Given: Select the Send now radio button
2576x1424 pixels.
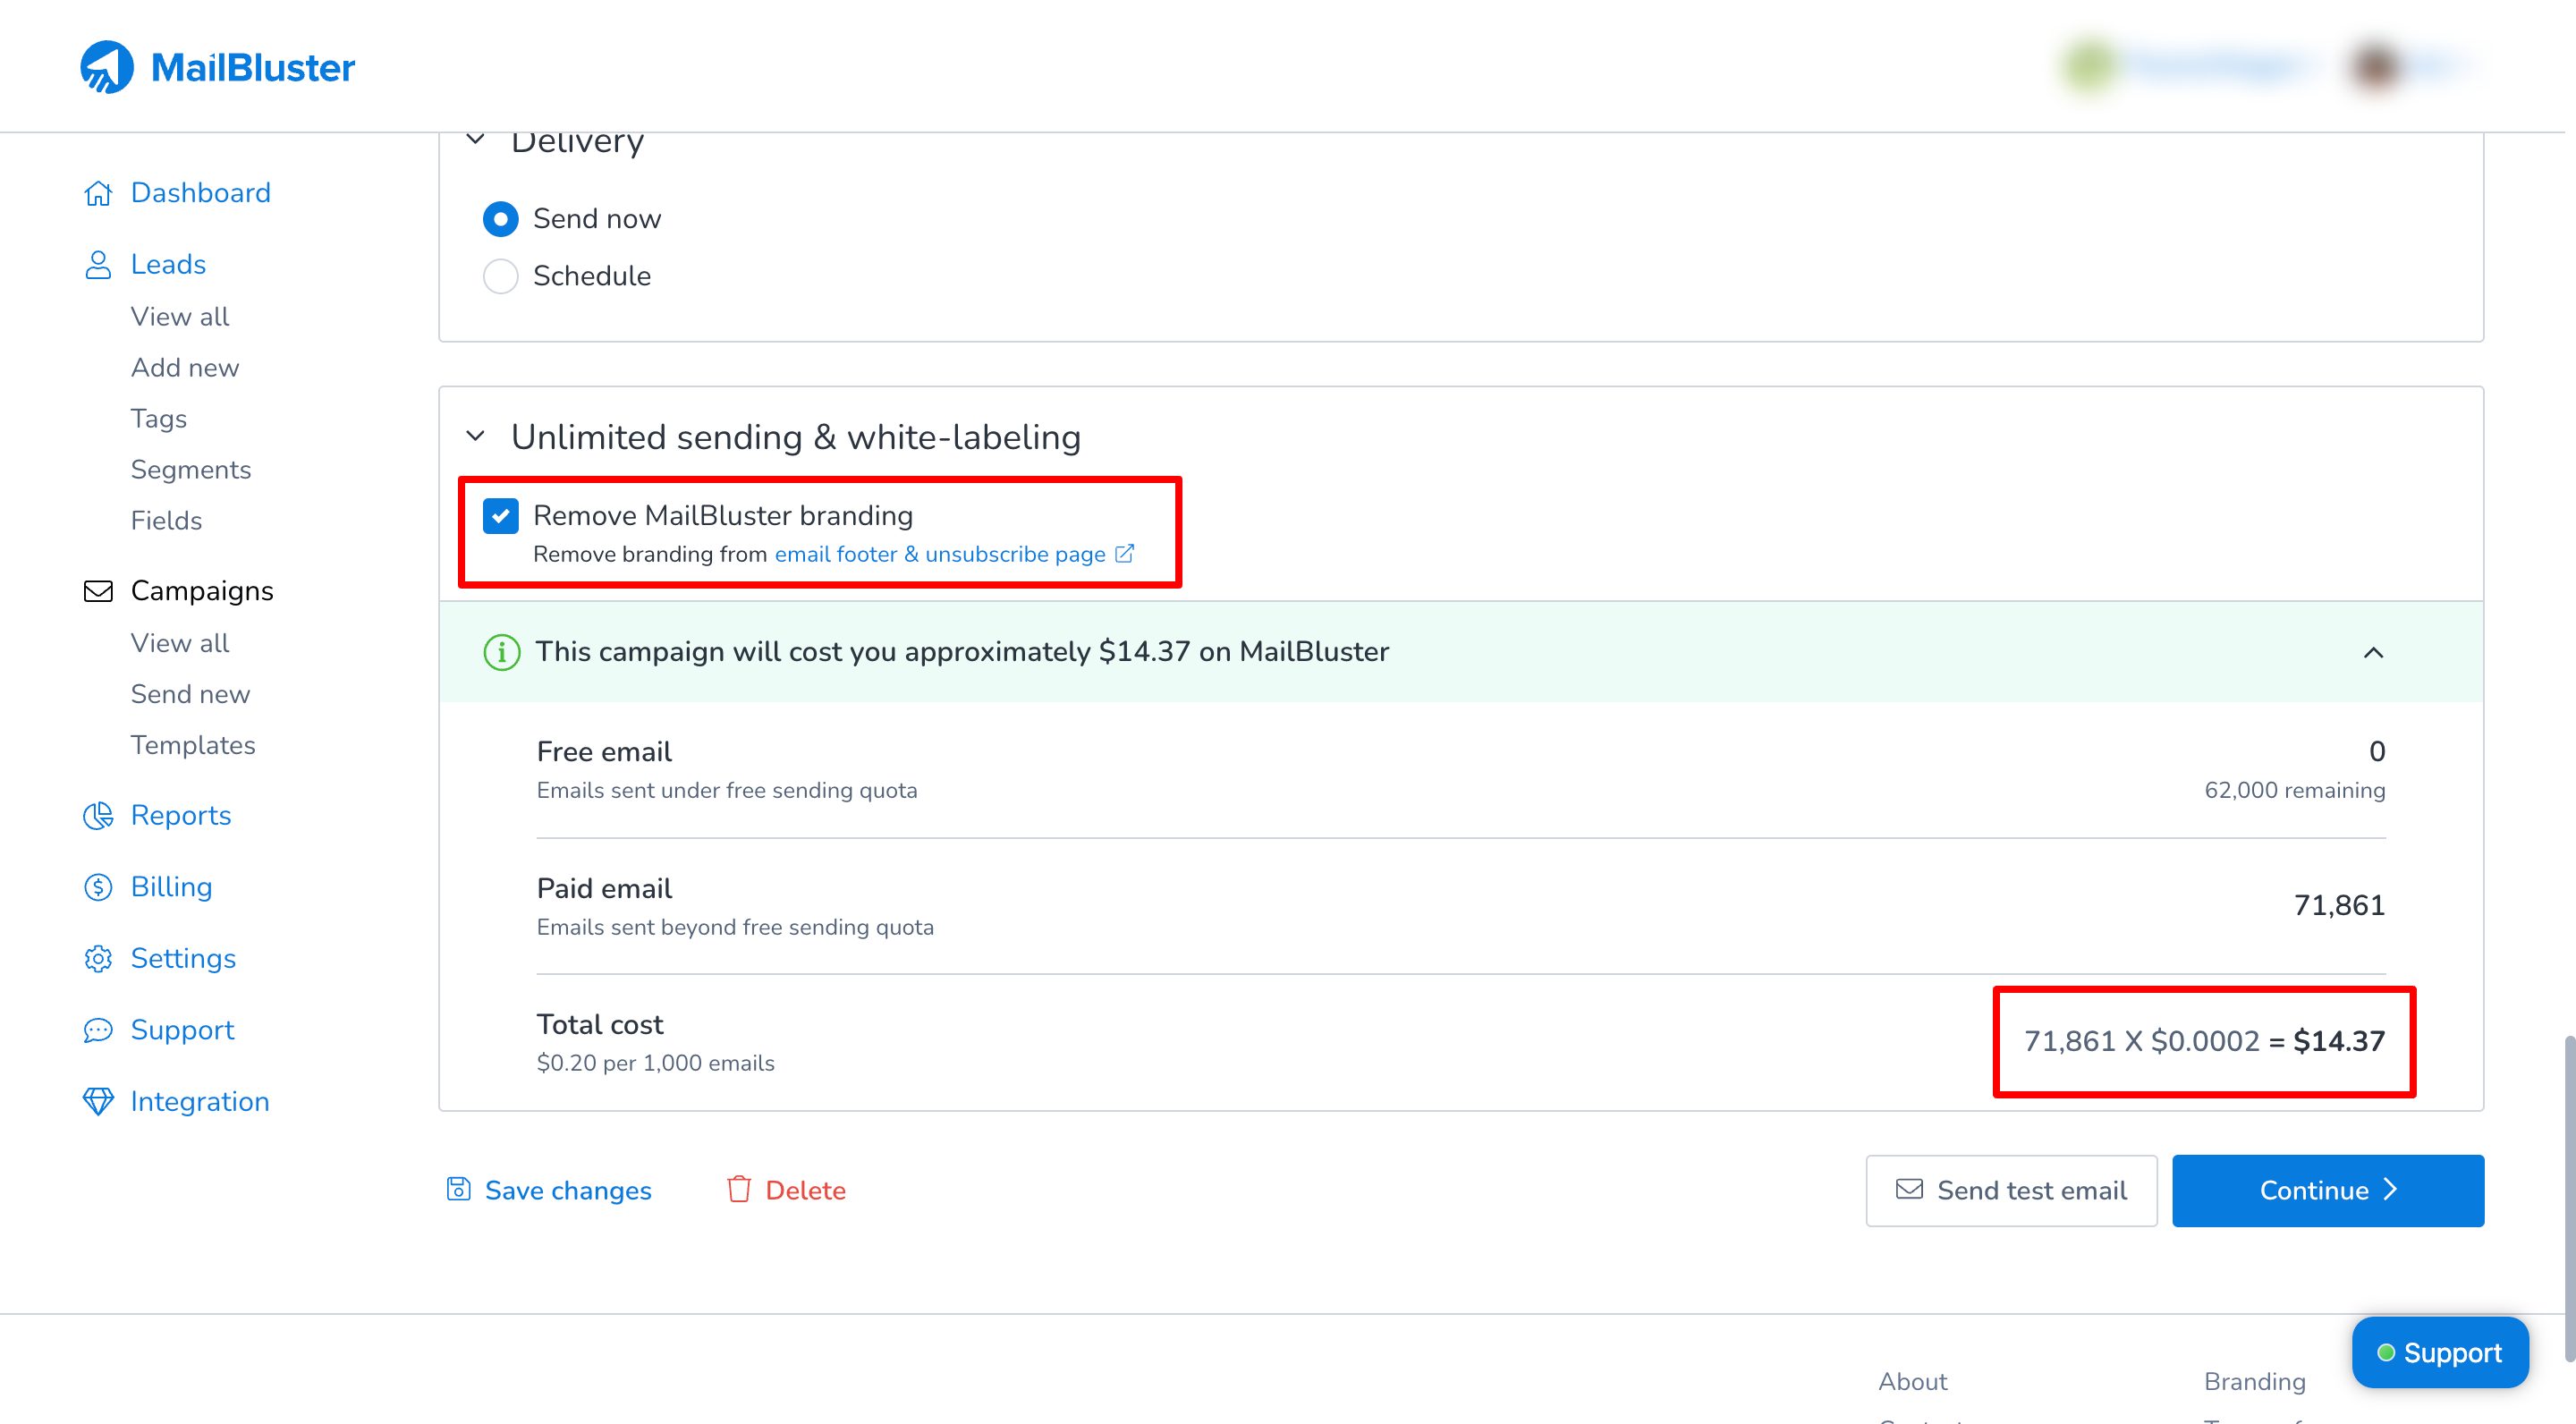Looking at the screenshot, I should pos(500,219).
